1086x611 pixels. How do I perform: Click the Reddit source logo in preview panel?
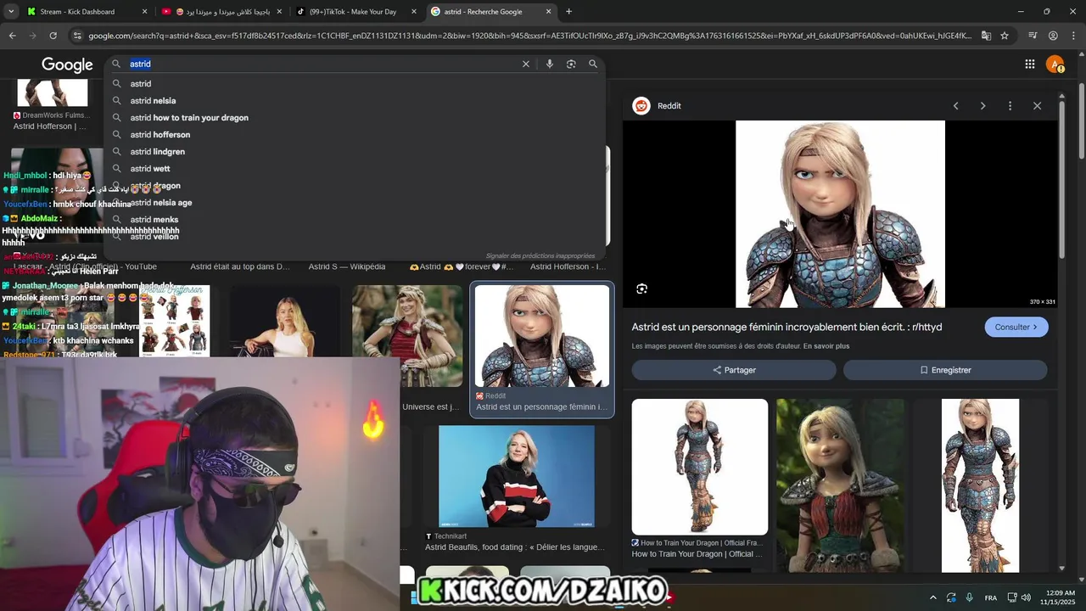[641, 106]
